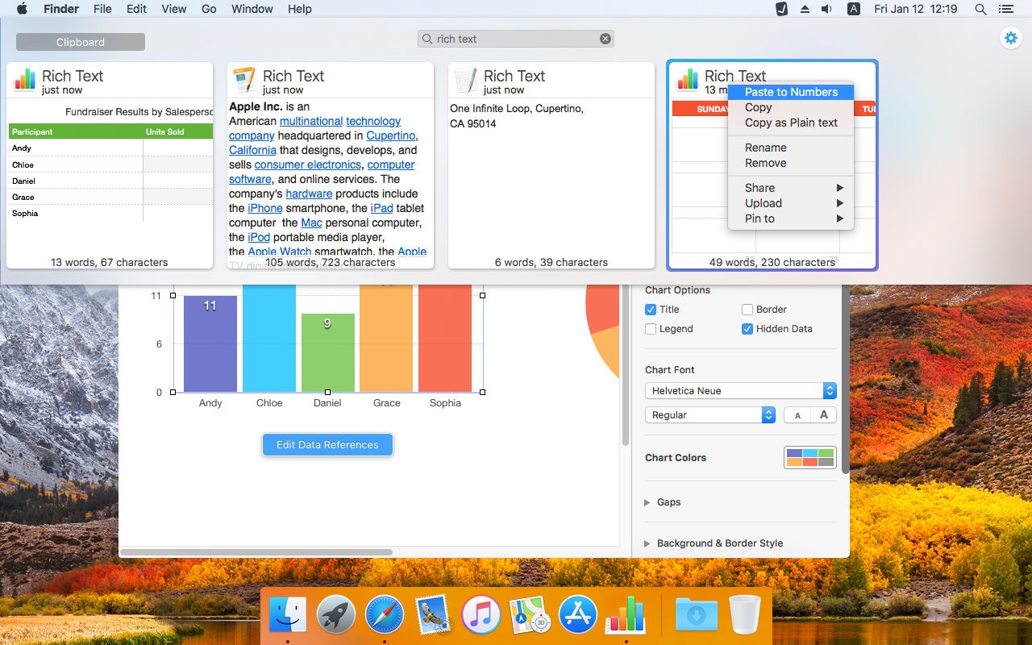Open the clipboard settings gear icon
Screen dimensions: 1032x645
(x=1009, y=38)
